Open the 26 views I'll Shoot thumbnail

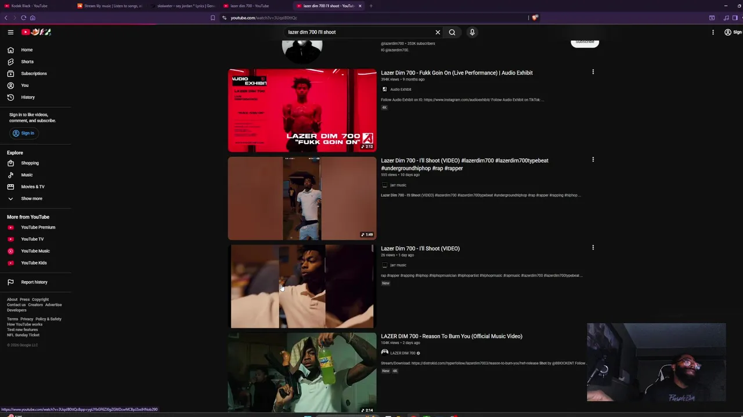coord(302,287)
